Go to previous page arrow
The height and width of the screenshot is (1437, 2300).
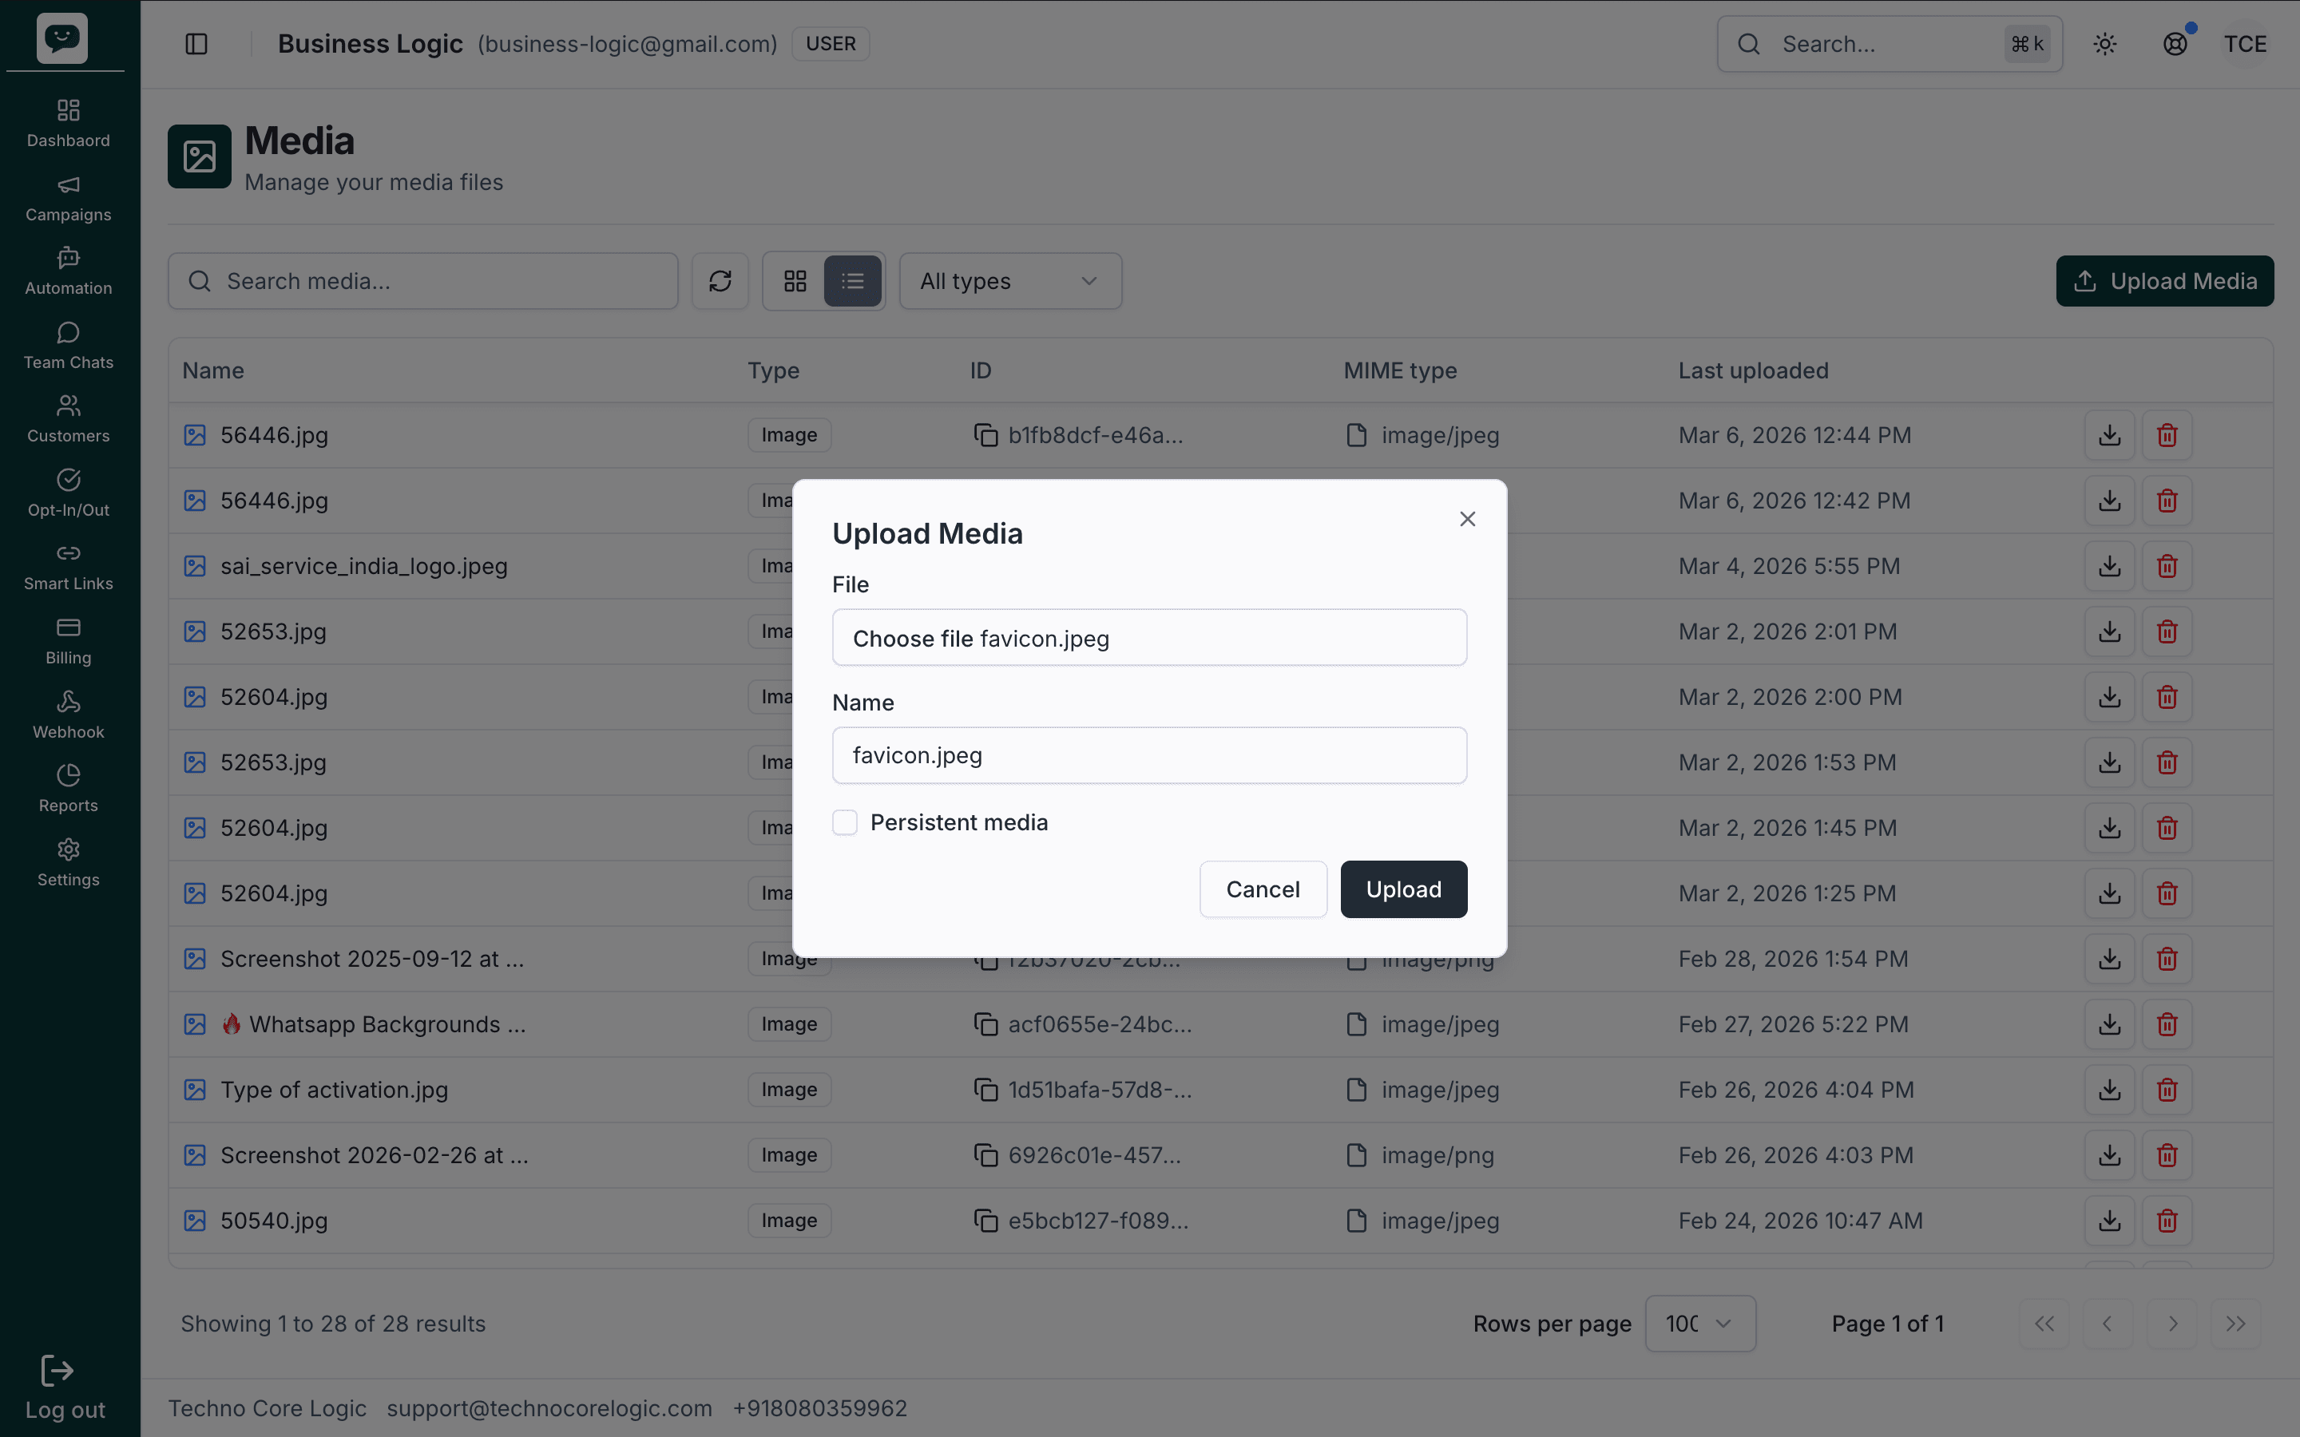(2107, 1324)
